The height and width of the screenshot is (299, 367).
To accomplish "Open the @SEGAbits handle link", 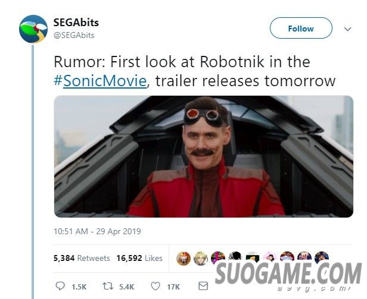I will (74, 35).
